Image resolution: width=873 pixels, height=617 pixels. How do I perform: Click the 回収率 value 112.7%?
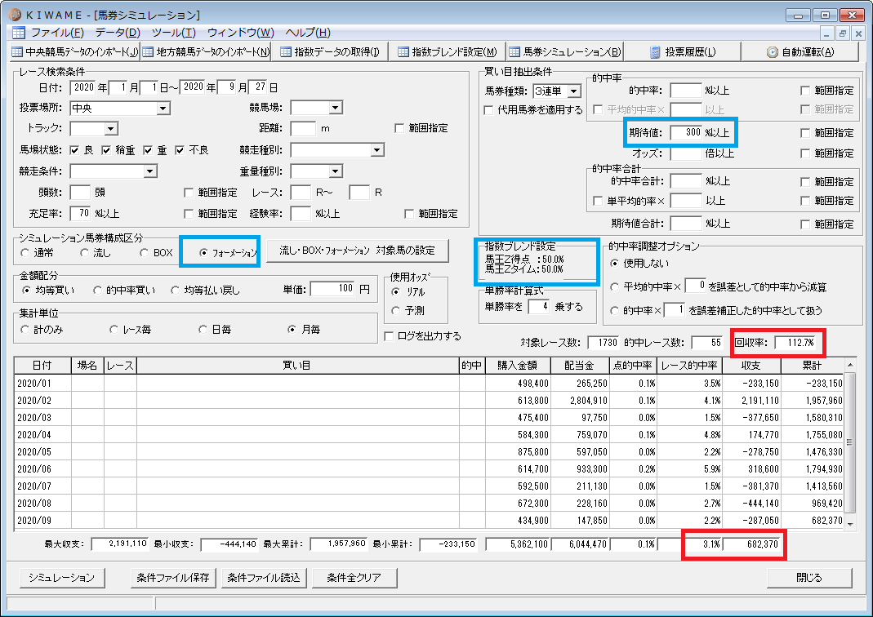797,343
